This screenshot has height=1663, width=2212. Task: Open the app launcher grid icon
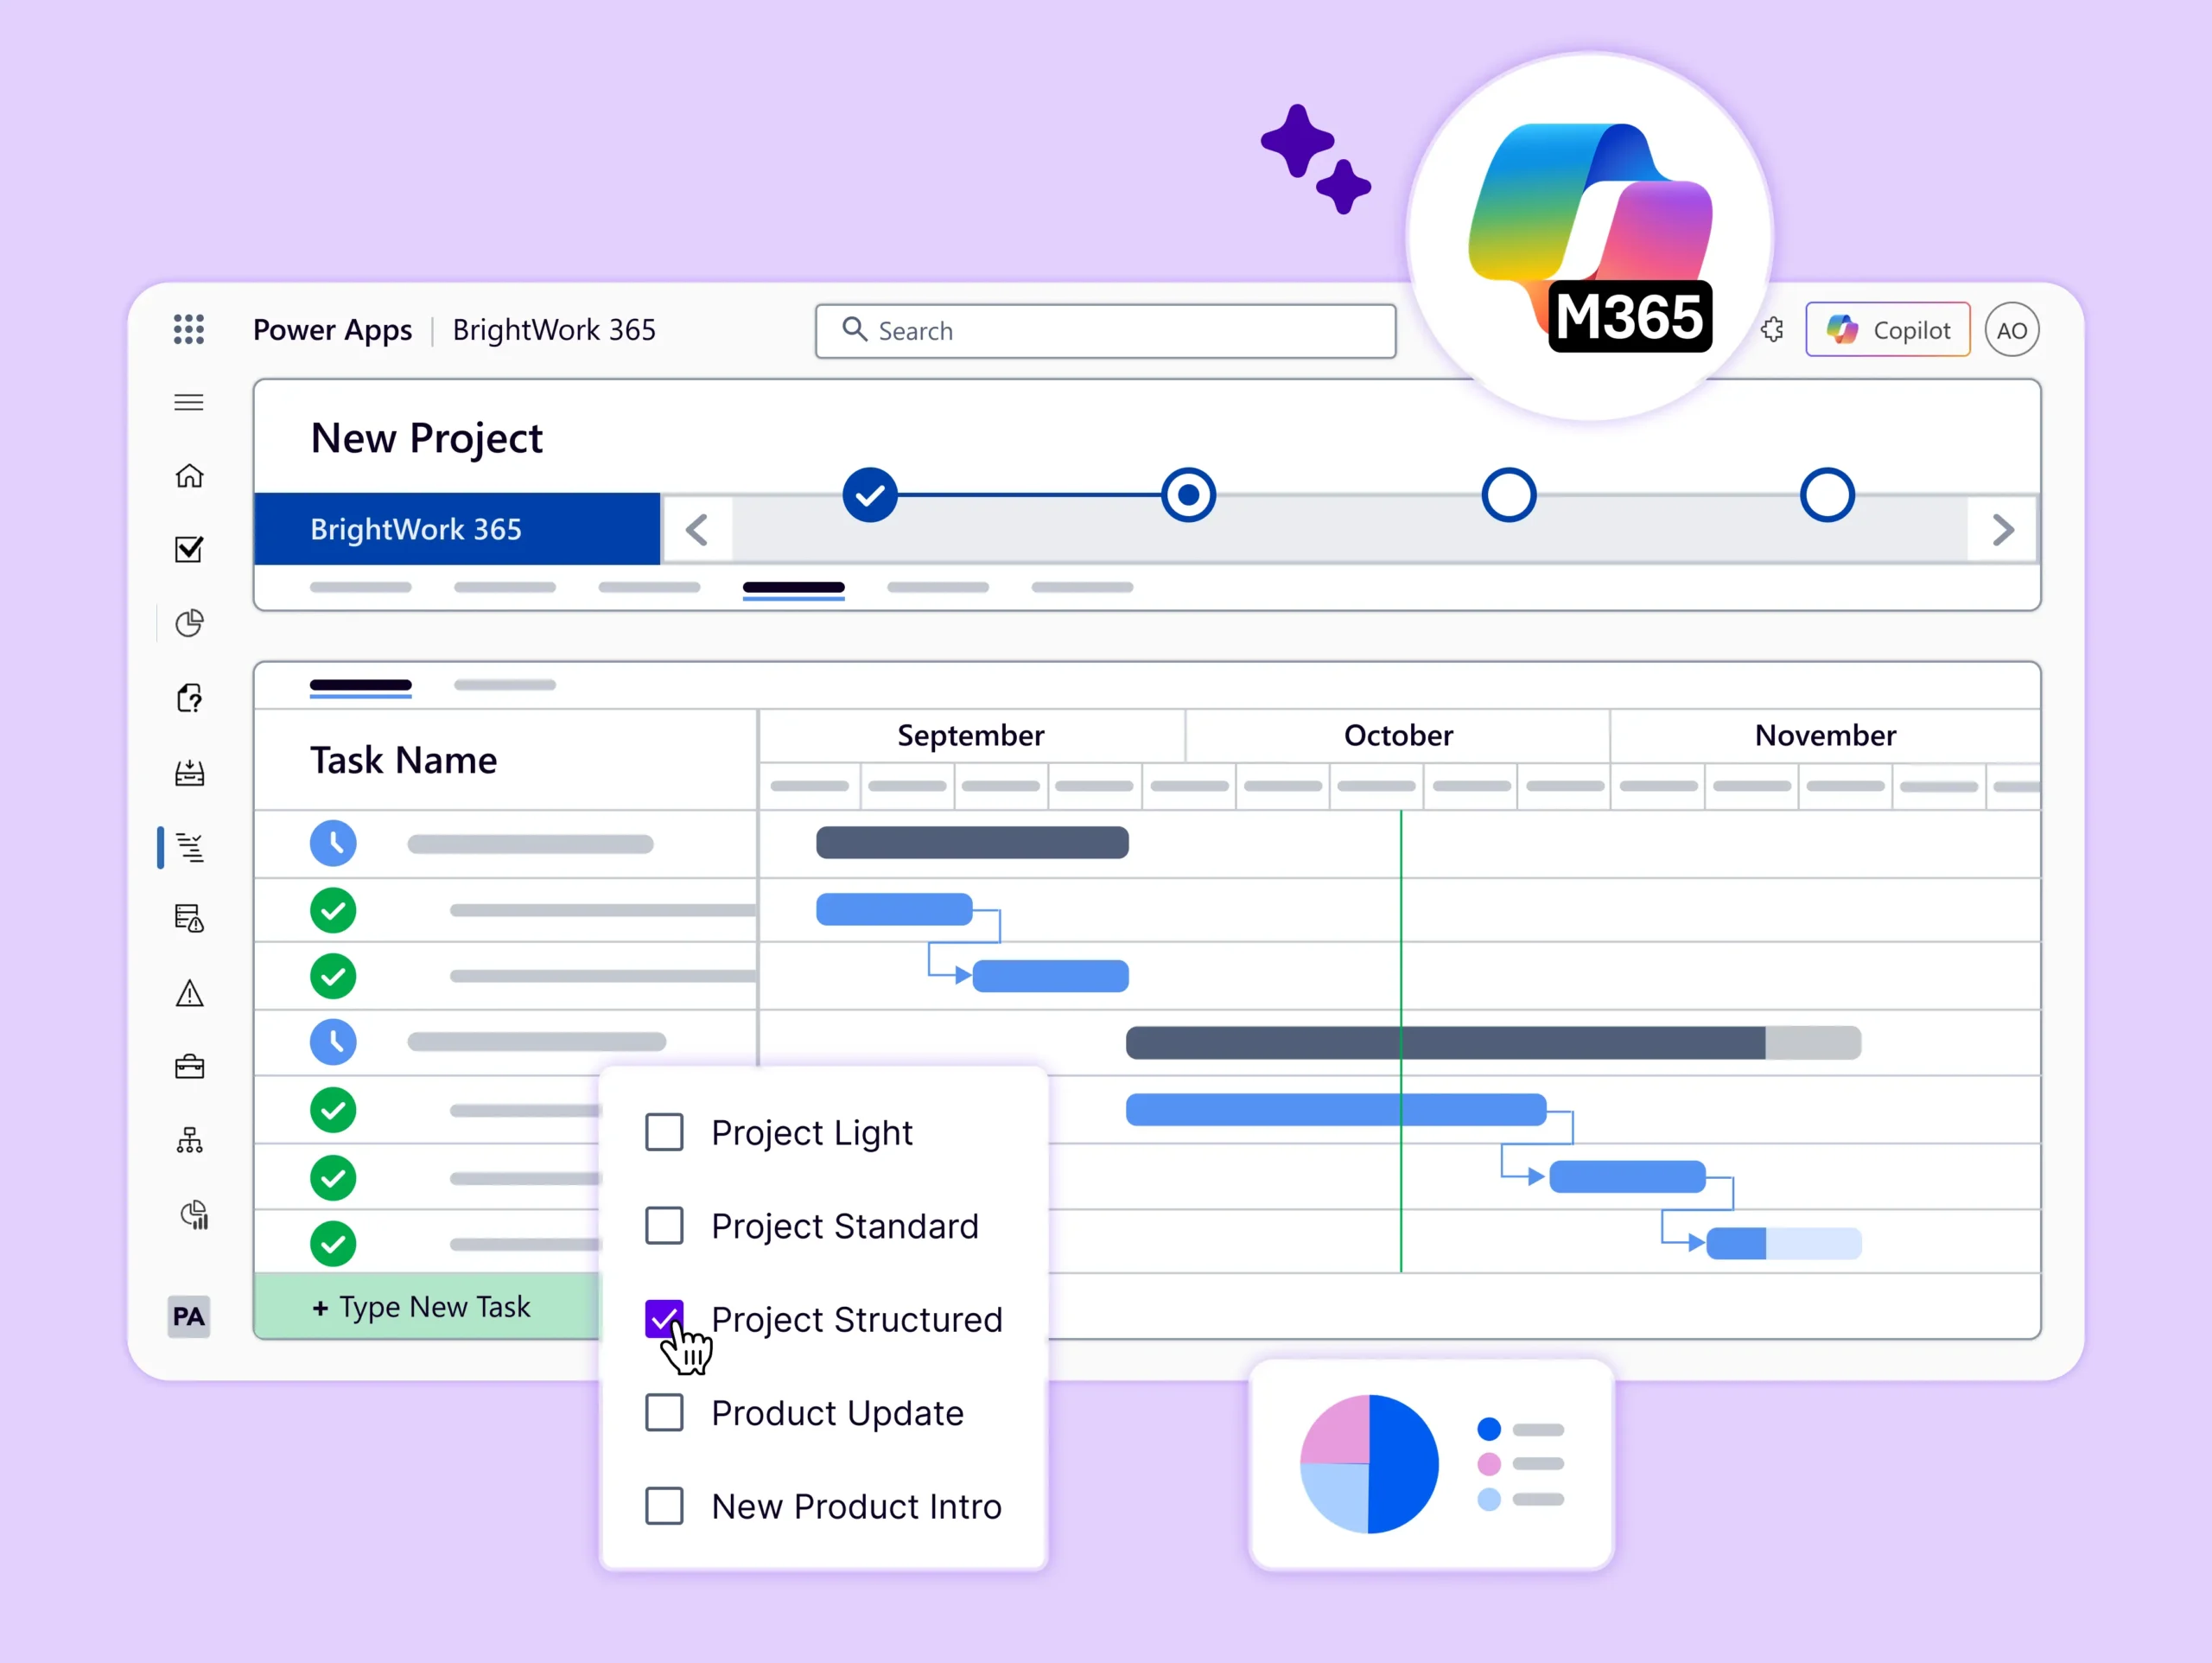pyautogui.click(x=188, y=329)
